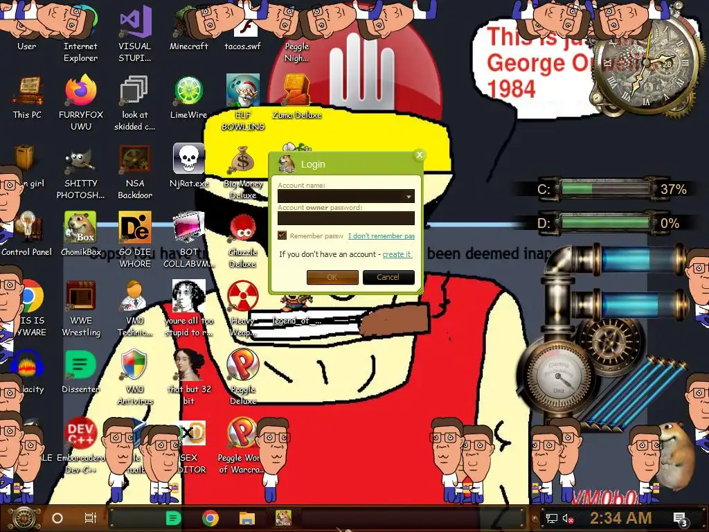Launch the Chuzzle Deluxe icon
Image resolution: width=709 pixels, height=532 pixels.
tap(243, 240)
